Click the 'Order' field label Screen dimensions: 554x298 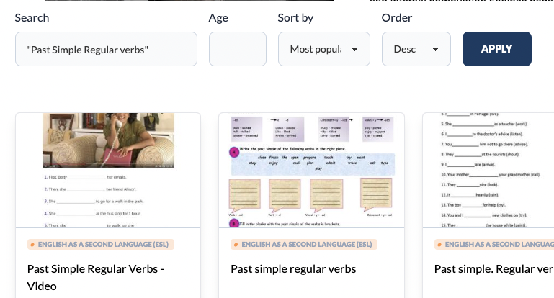396,17
